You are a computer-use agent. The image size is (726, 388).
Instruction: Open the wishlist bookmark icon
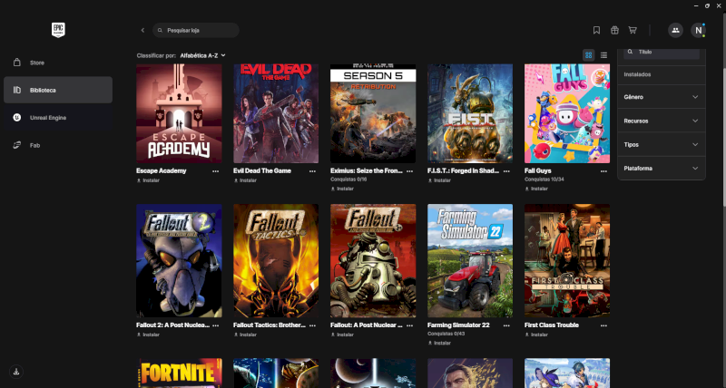pyautogui.click(x=596, y=30)
